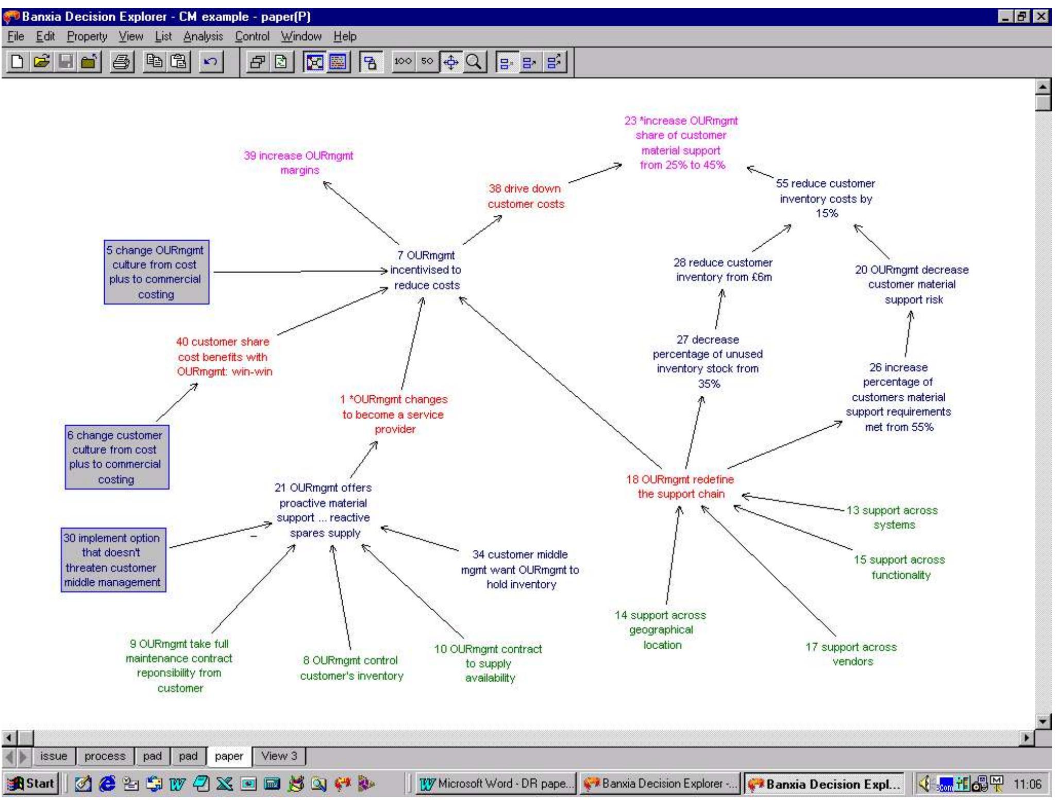Click the Windows Start button
Image resolution: width=1057 pixels, height=808 pixels.
coord(32,783)
